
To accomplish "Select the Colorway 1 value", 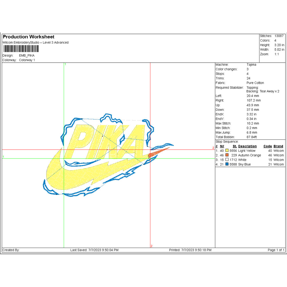I will point(27,60).
